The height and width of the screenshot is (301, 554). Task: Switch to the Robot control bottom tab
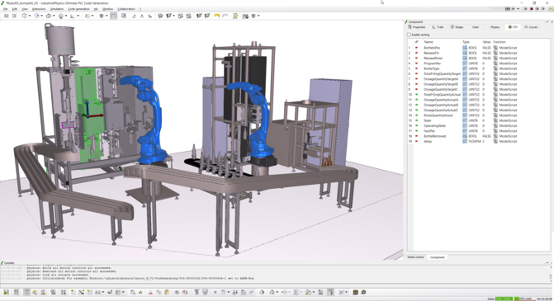[415, 257]
